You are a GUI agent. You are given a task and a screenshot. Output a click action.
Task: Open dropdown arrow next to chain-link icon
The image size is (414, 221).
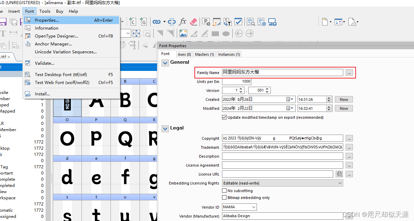pos(164,22)
